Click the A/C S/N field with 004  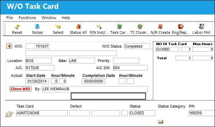130,68
